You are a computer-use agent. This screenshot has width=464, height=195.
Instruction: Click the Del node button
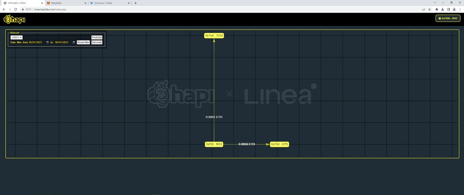click(x=97, y=42)
